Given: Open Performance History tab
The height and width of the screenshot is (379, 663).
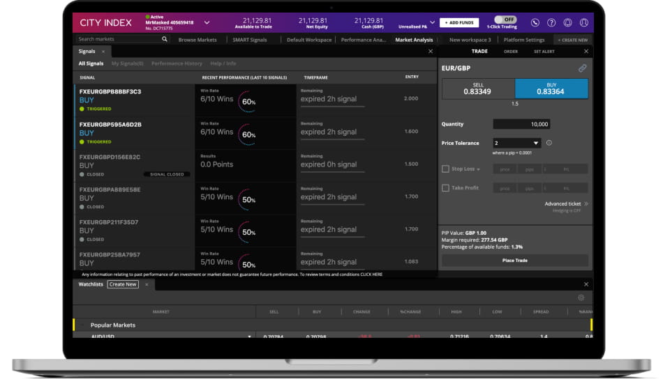Looking at the screenshot, I should 177,63.
